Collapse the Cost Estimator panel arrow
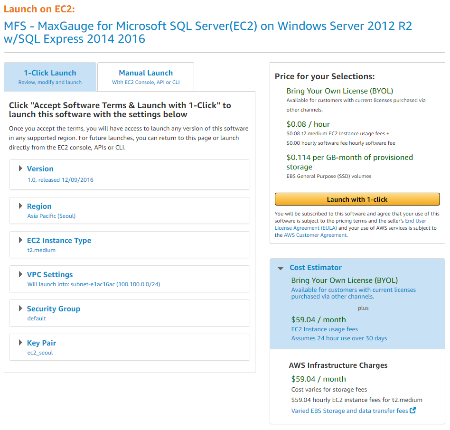 tap(281, 268)
